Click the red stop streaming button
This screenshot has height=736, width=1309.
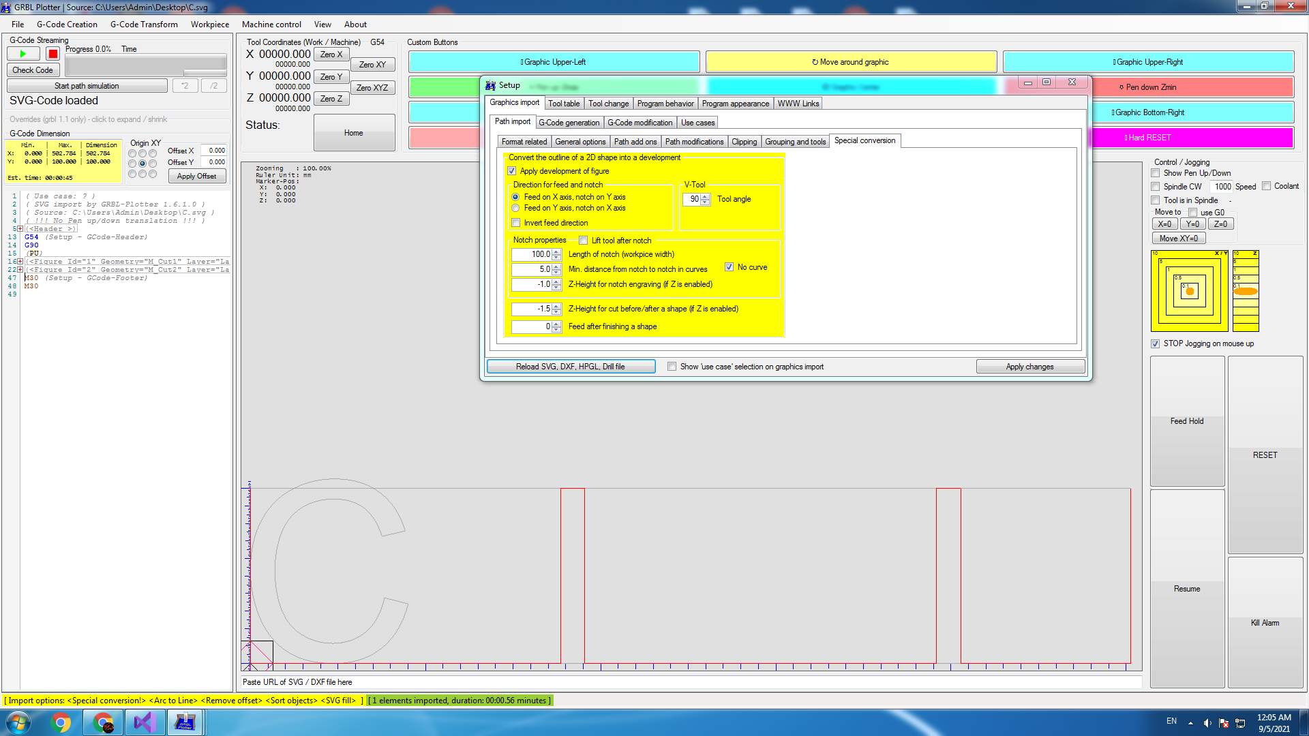(52, 54)
